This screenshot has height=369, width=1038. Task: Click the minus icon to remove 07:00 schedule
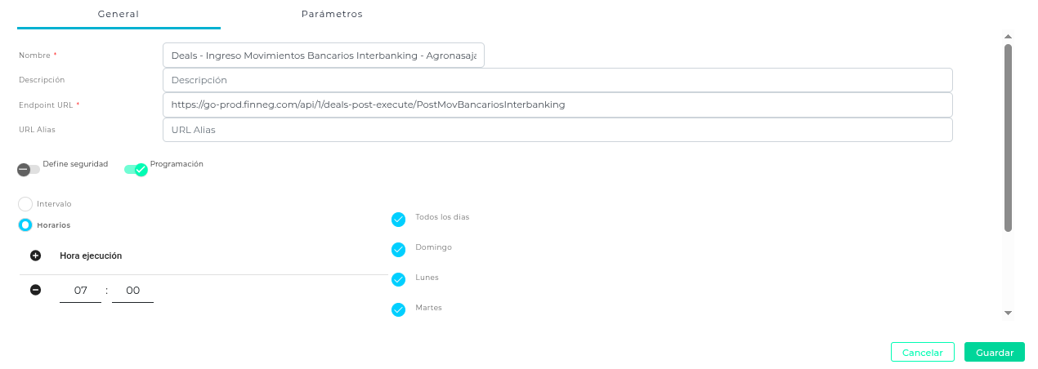click(x=35, y=290)
